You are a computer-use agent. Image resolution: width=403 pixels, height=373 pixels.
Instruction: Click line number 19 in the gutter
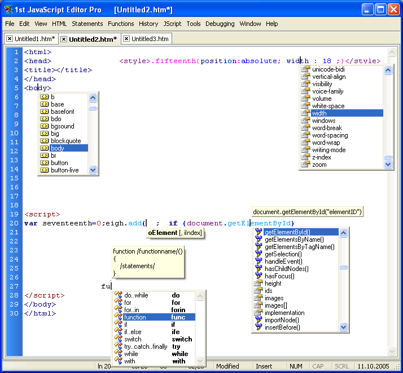click(x=14, y=214)
